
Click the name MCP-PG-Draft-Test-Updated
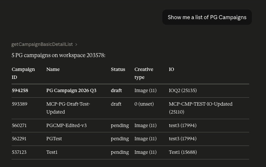pos(68,108)
